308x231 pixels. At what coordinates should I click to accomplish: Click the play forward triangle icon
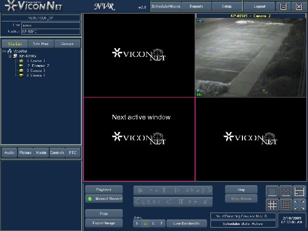click(177, 190)
